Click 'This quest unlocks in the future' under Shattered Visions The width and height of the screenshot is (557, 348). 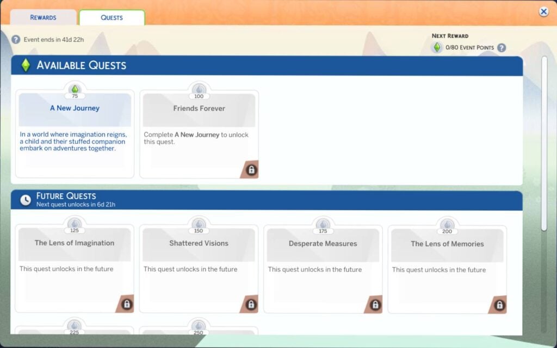pyautogui.click(x=190, y=269)
